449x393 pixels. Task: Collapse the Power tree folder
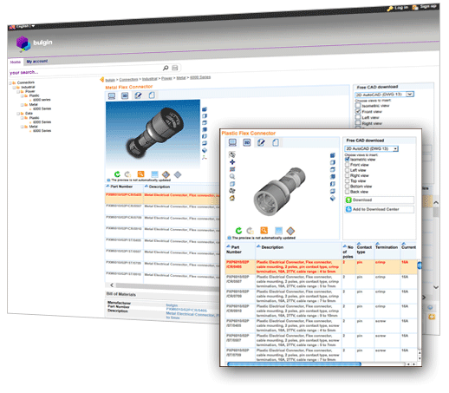(x=18, y=92)
